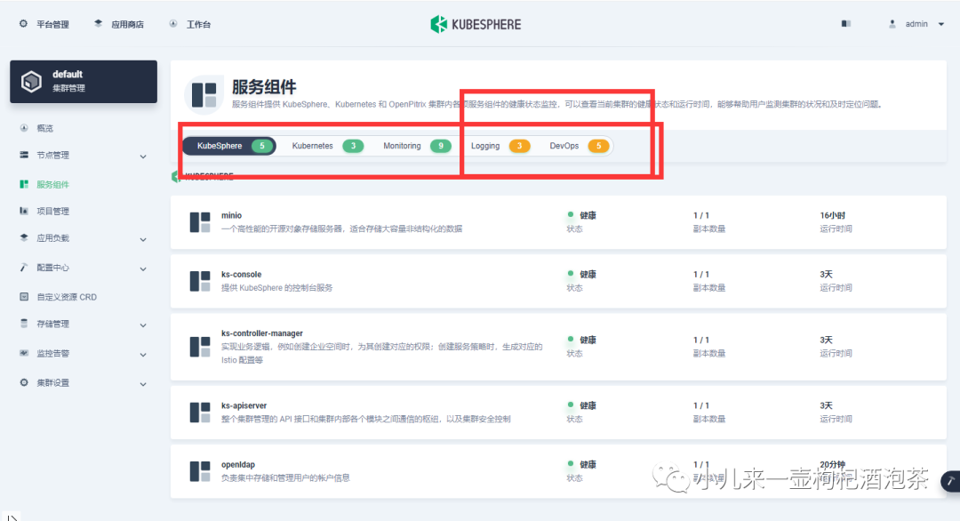Expand 监控告警 monitoring alerts chevron
960x521 pixels.
click(x=142, y=355)
